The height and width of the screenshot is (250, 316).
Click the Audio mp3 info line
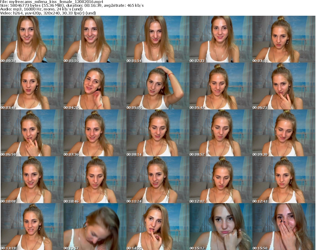coord(41,9)
